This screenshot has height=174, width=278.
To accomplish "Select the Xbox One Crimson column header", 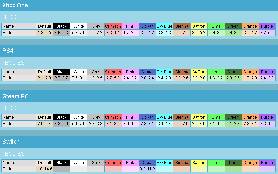I will click(113, 26).
